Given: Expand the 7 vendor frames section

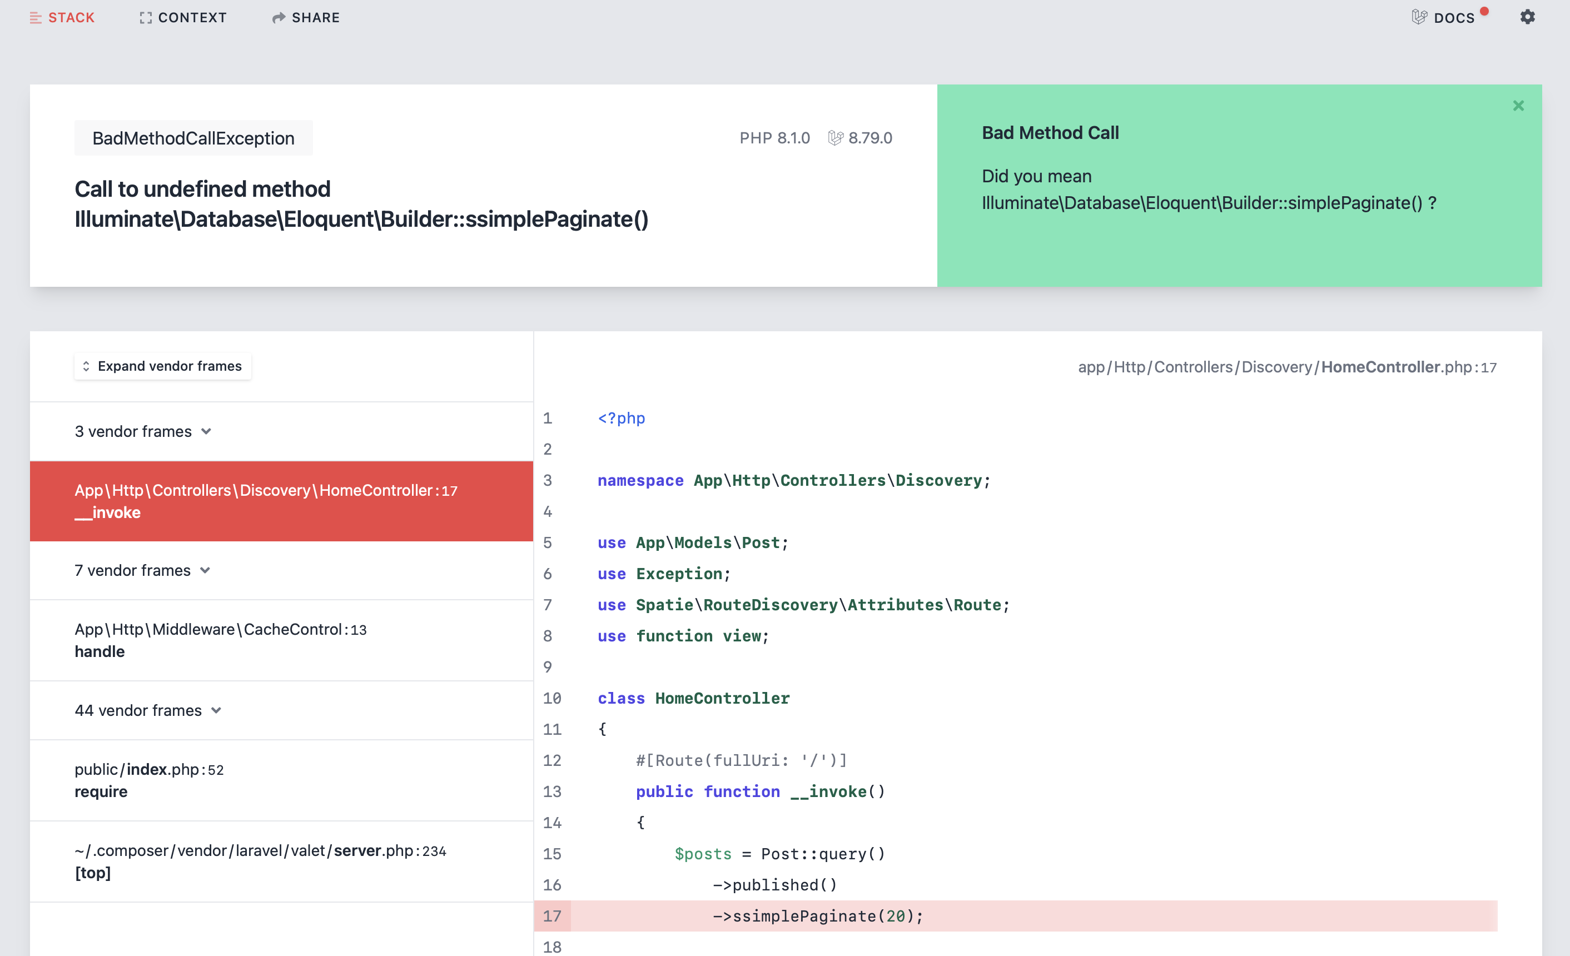Looking at the screenshot, I should coord(142,570).
